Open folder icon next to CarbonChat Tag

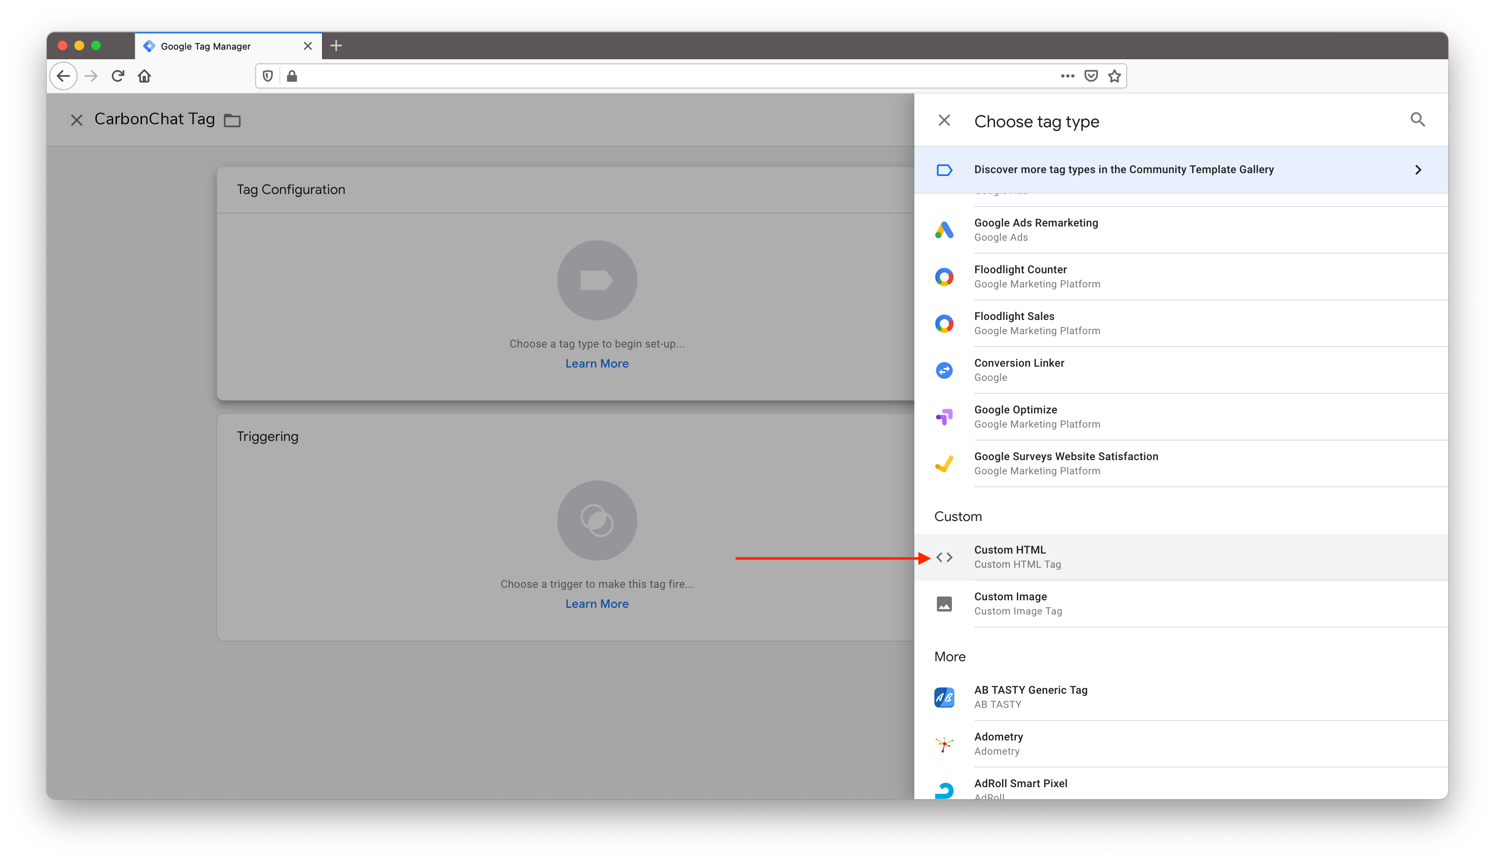tap(232, 121)
